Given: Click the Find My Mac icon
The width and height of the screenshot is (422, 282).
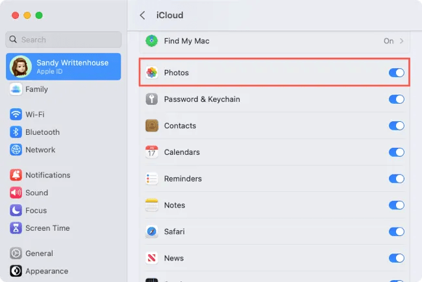Looking at the screenshot, I should click(x=152, y=41).
